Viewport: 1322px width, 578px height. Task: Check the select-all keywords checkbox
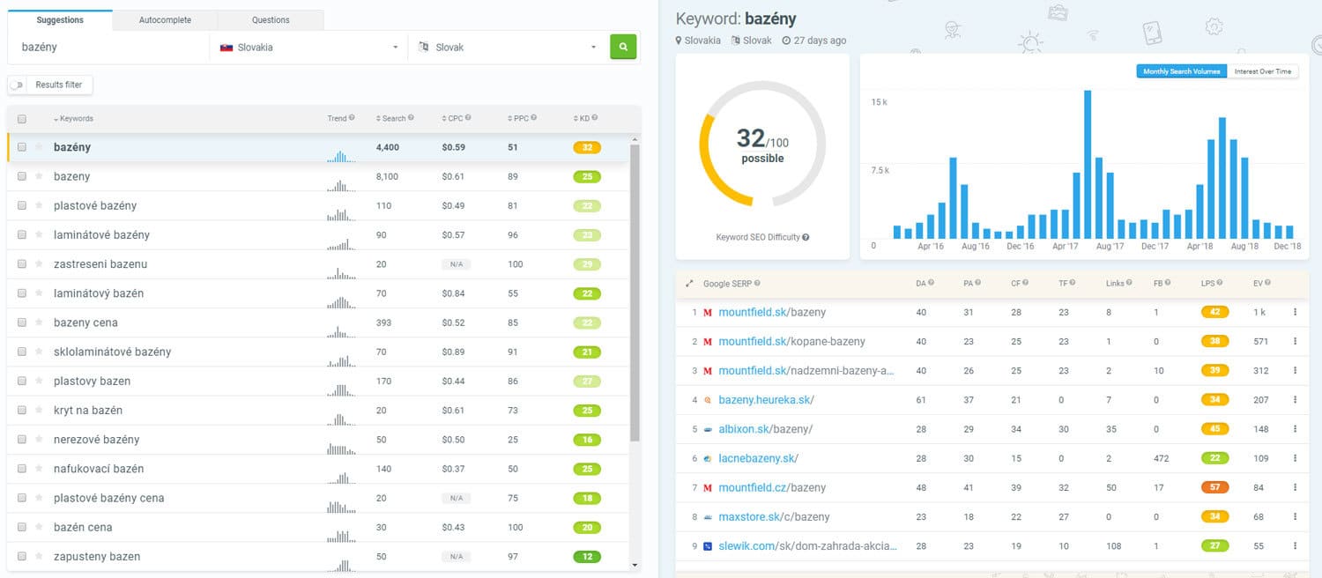tap(22, 119)
